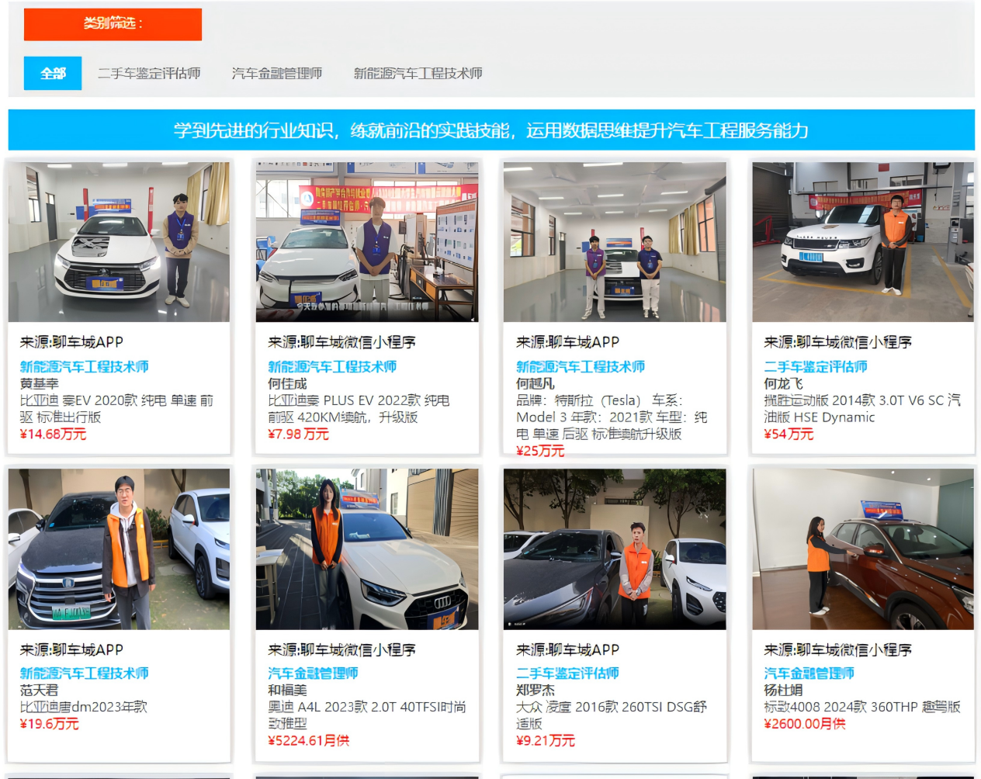Screen dimensions: 981x779
Task: Click 新能源汽车工程技术师 link under 黄基幸 card
Action: click(84, 367)
